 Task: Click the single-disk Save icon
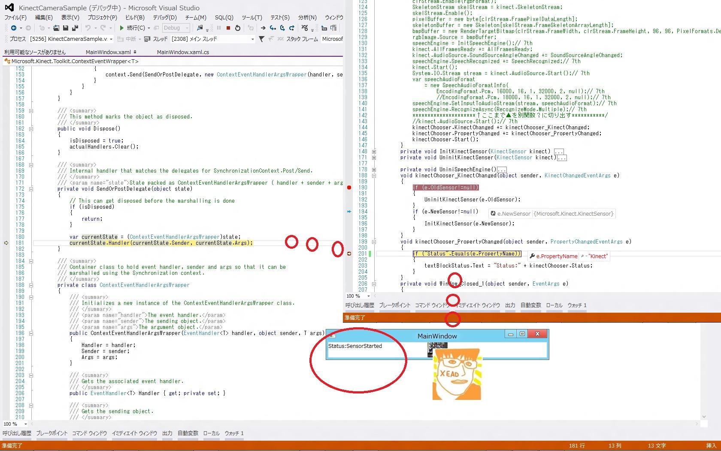click(66, 28)
